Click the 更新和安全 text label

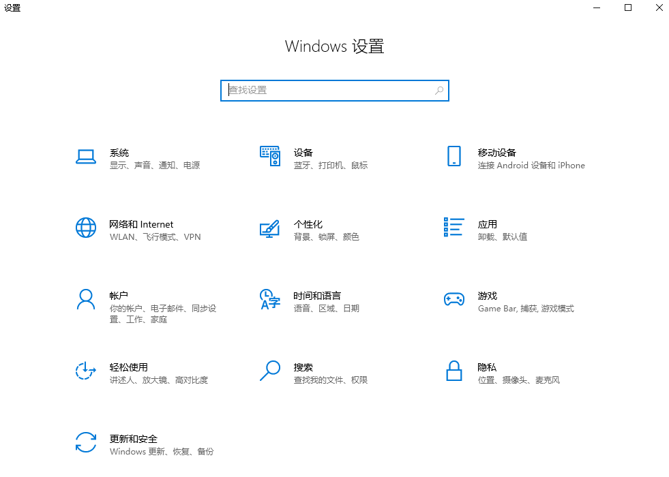click(134, 438)
